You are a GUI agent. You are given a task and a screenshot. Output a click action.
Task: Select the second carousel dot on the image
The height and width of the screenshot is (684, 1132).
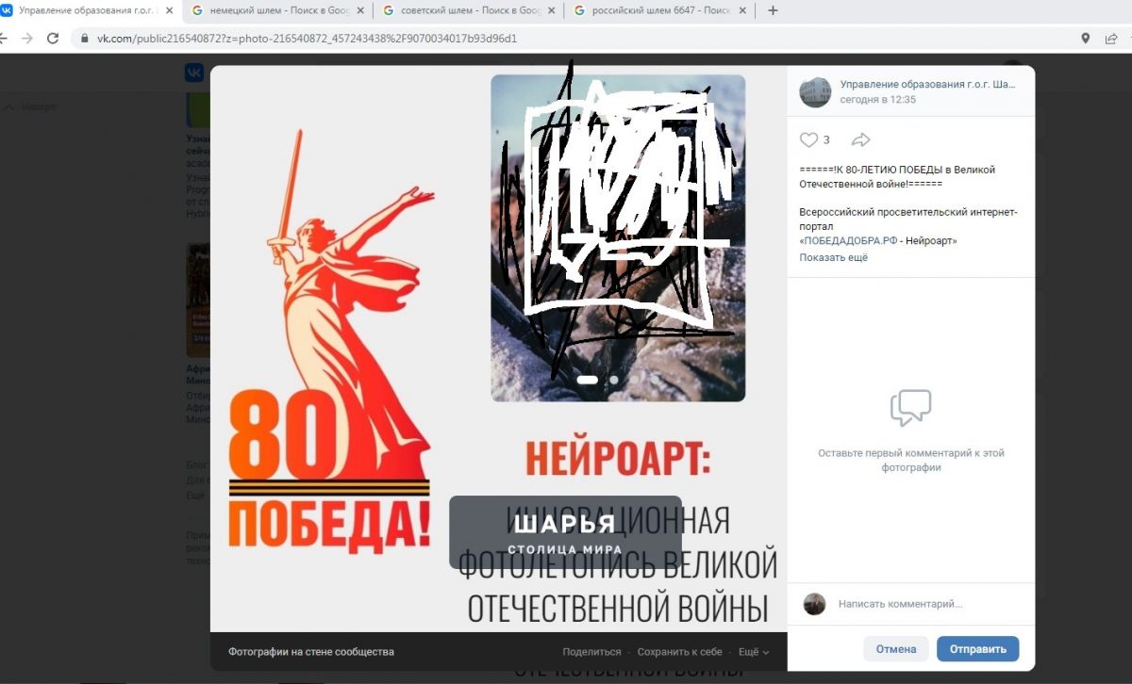(x=614, y=380)
